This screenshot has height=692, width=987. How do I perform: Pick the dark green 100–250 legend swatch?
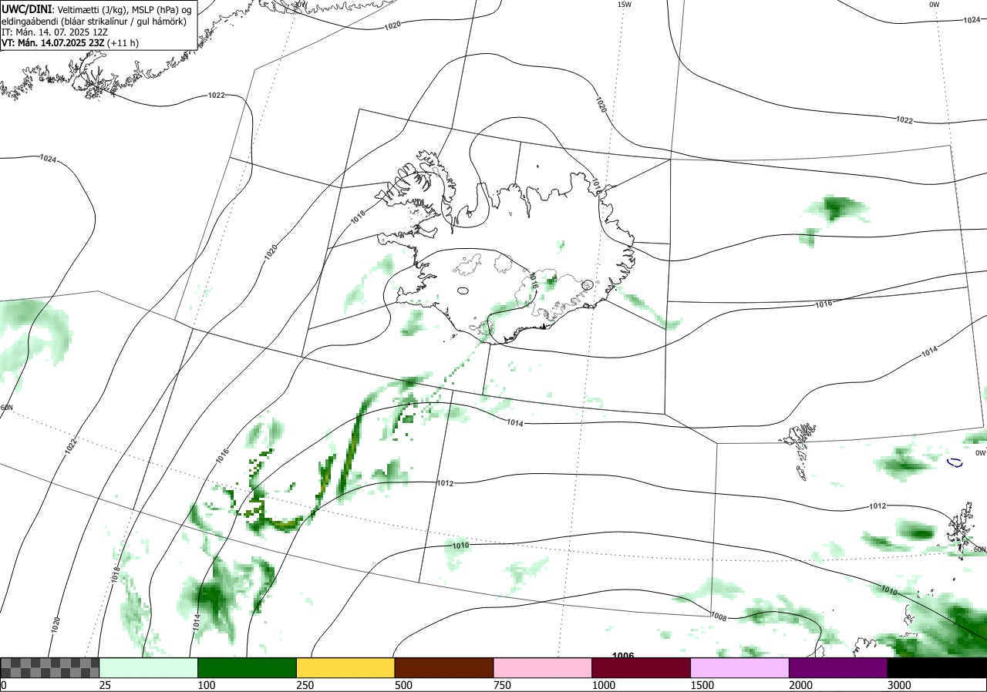[248, 667]
